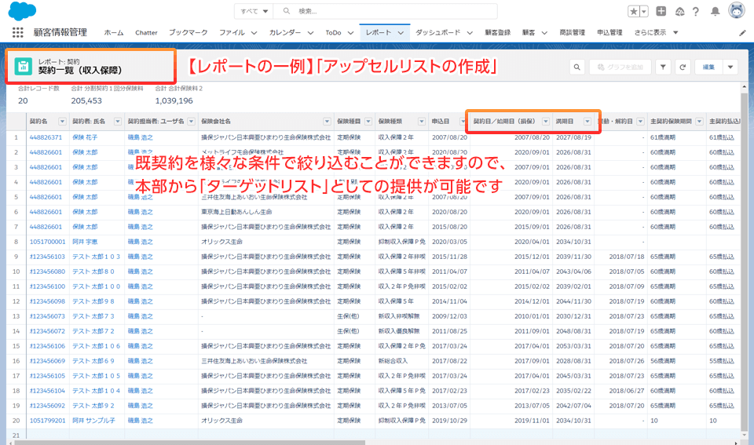Open the 契約名 column header dropdown
The image size is (754, 445).
pos(63,122)
